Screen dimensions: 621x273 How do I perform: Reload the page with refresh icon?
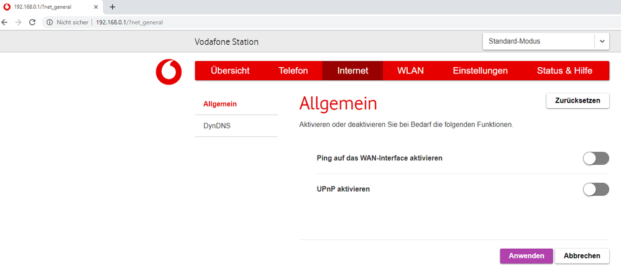click(x=32, y=22)
